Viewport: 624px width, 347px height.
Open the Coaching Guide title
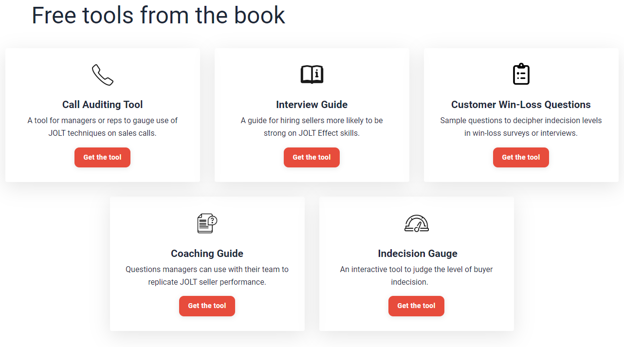[x=207, y=253]
